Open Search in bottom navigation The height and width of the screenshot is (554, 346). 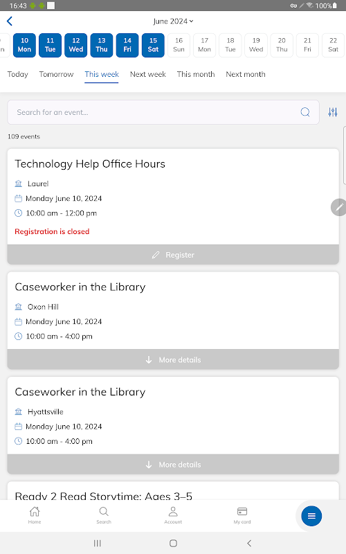[x=104, y=515]
